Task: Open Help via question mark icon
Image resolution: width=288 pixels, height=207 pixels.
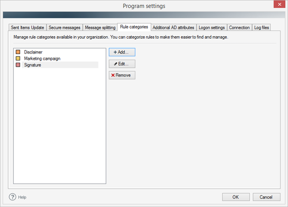Action: pos(13,197)
